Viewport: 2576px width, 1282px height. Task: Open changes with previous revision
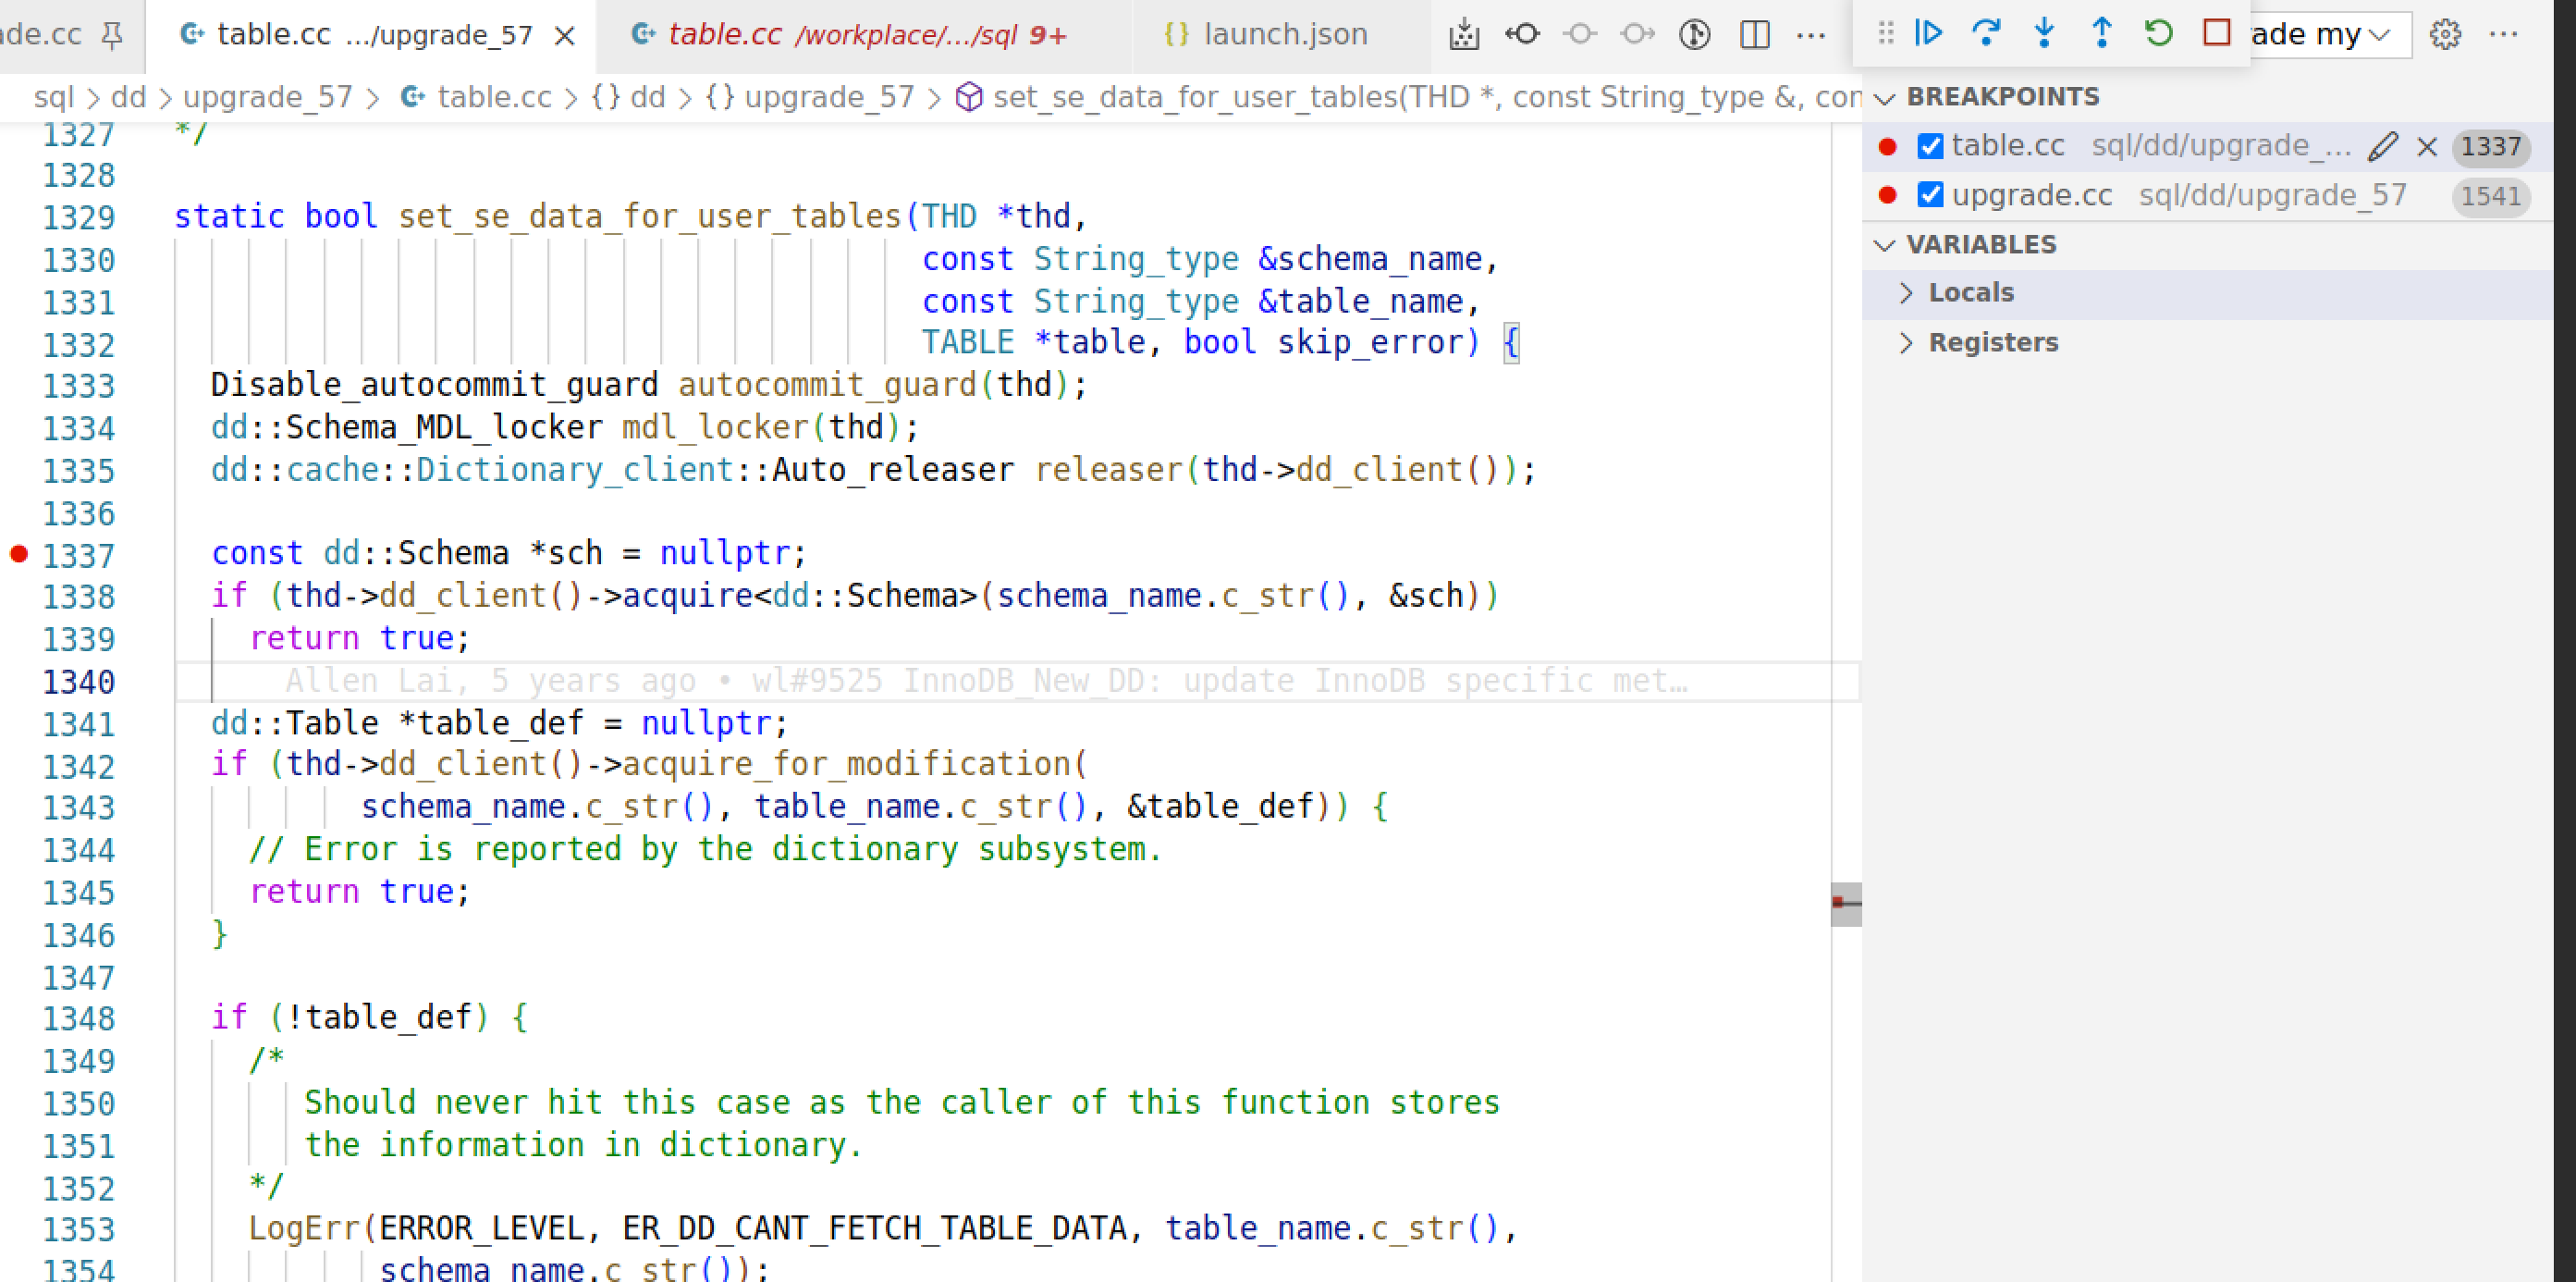(1522, 34)
